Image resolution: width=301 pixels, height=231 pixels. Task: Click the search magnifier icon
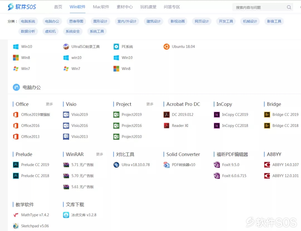click(x=289, y=7)
